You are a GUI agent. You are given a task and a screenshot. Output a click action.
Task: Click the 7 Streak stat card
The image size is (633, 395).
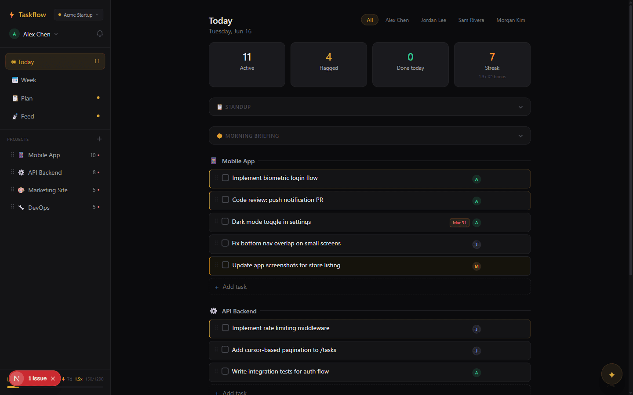coord(492,65)
